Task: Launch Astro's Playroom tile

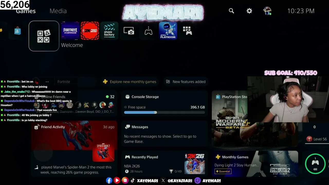Action: pyautogui.click(x=168, y=31)
